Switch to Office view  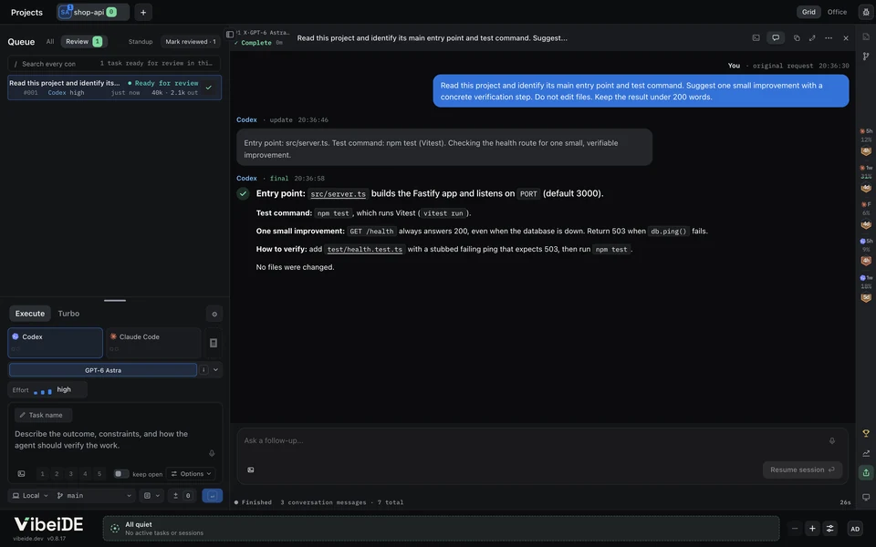tap(837, 12)
